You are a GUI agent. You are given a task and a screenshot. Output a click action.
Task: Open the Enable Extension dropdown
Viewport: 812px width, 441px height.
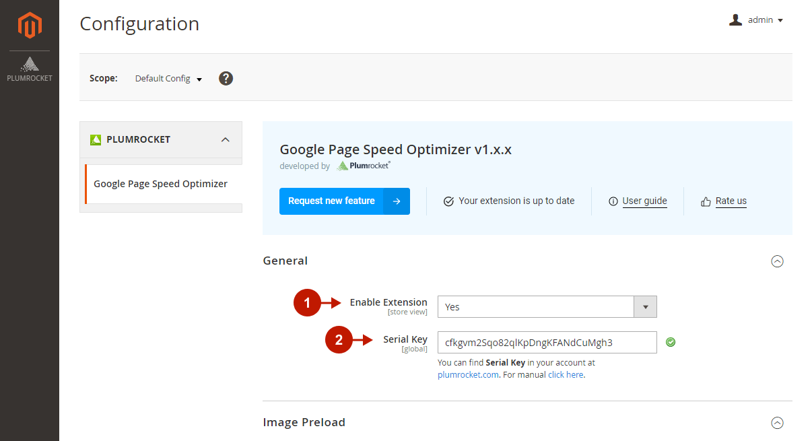[x=547, y=307]
